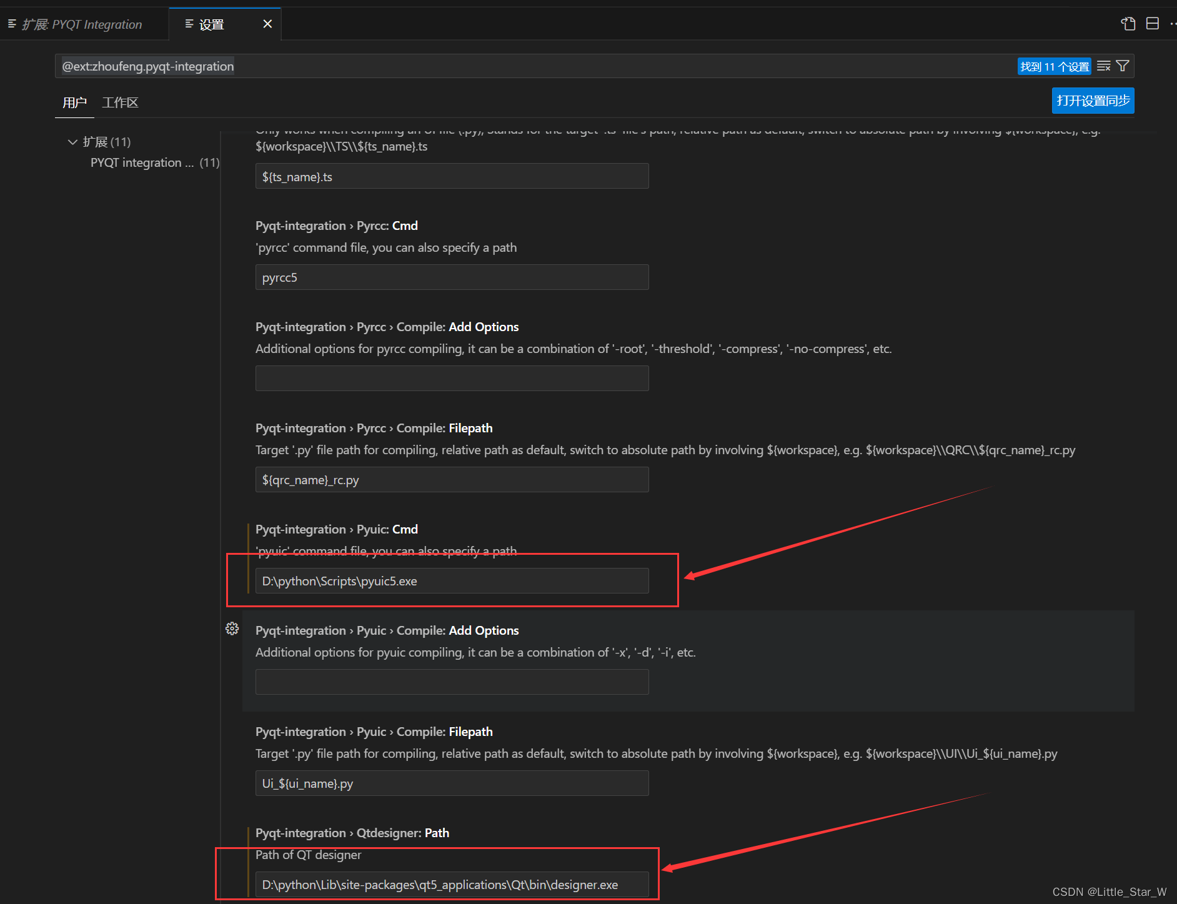1177x904 pixels.
Task: Click Pyuic: Cmd setting title
Action: pos(337,529)
